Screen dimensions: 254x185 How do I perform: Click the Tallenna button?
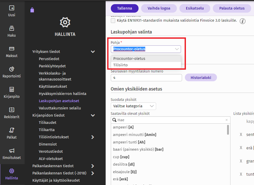pyautogui.click(x=125, y=9)
